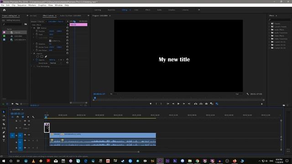Image resolution: width=292 pixels, height=164 pixels.
Task: Select the free draw bezier mask pen
Action: click(46, 56)
